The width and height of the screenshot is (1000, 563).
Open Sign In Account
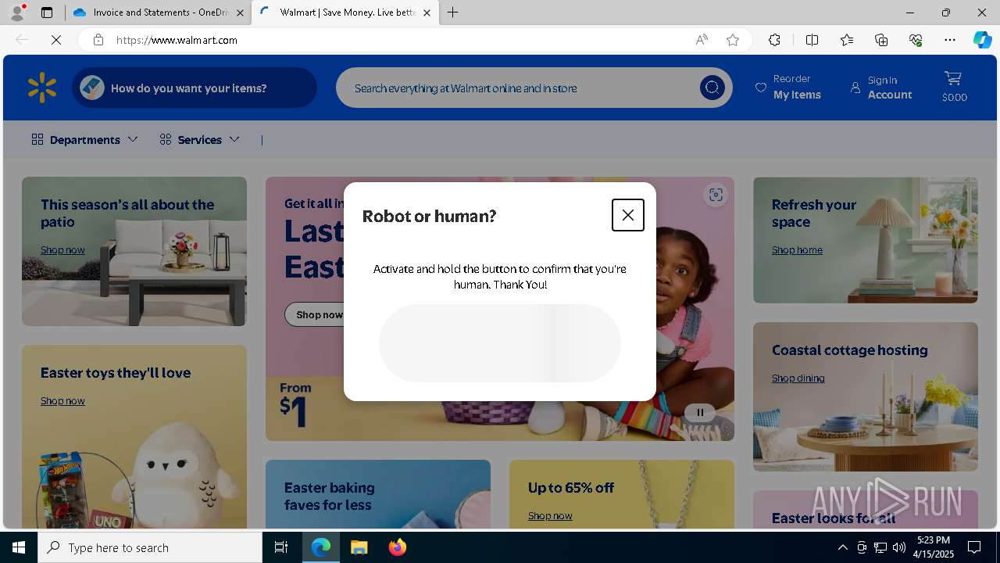click(x=881, y=88)
